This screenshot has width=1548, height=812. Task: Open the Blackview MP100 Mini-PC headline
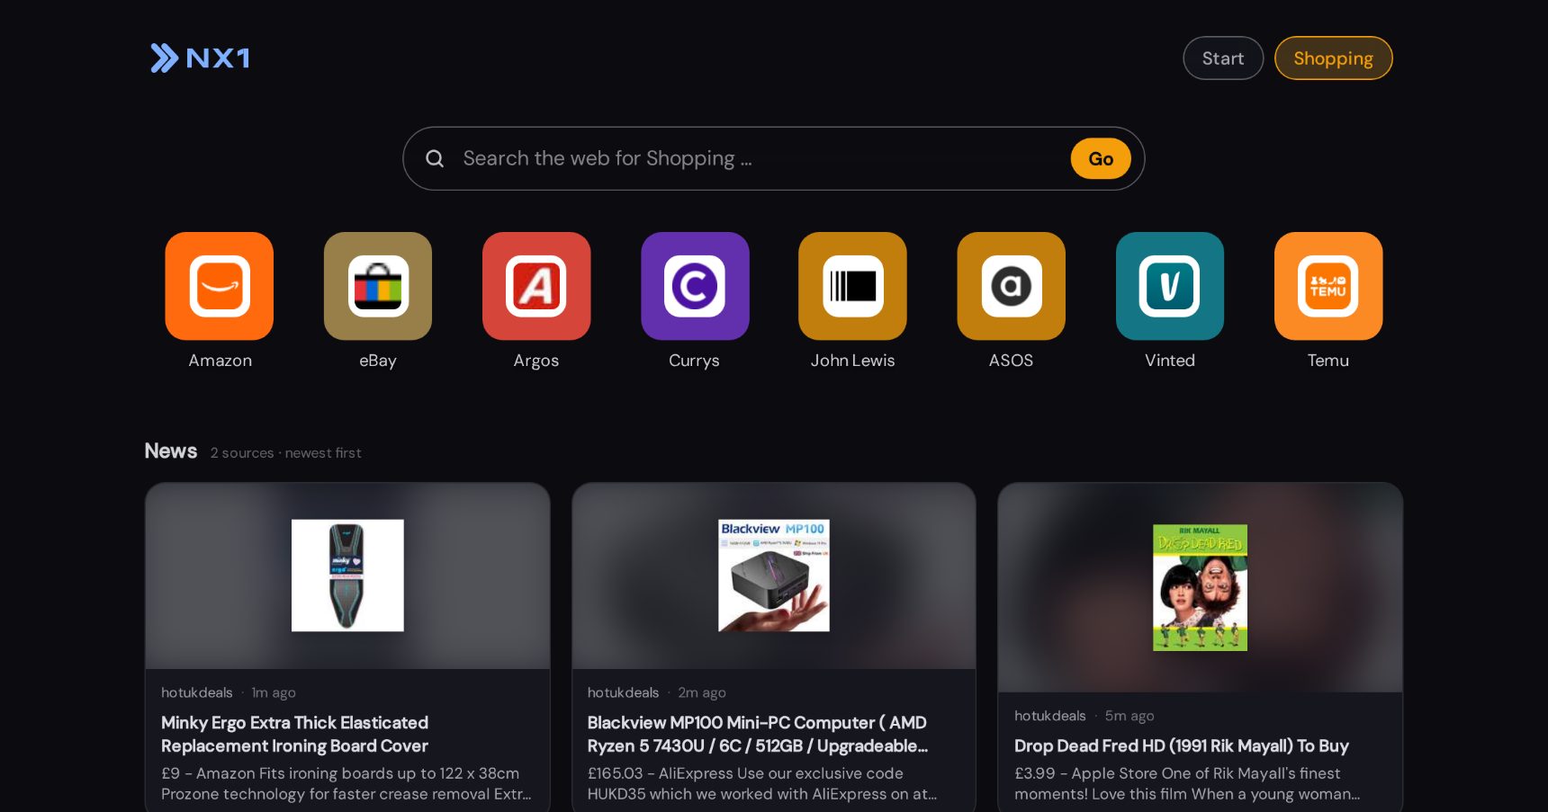point(758,735)
